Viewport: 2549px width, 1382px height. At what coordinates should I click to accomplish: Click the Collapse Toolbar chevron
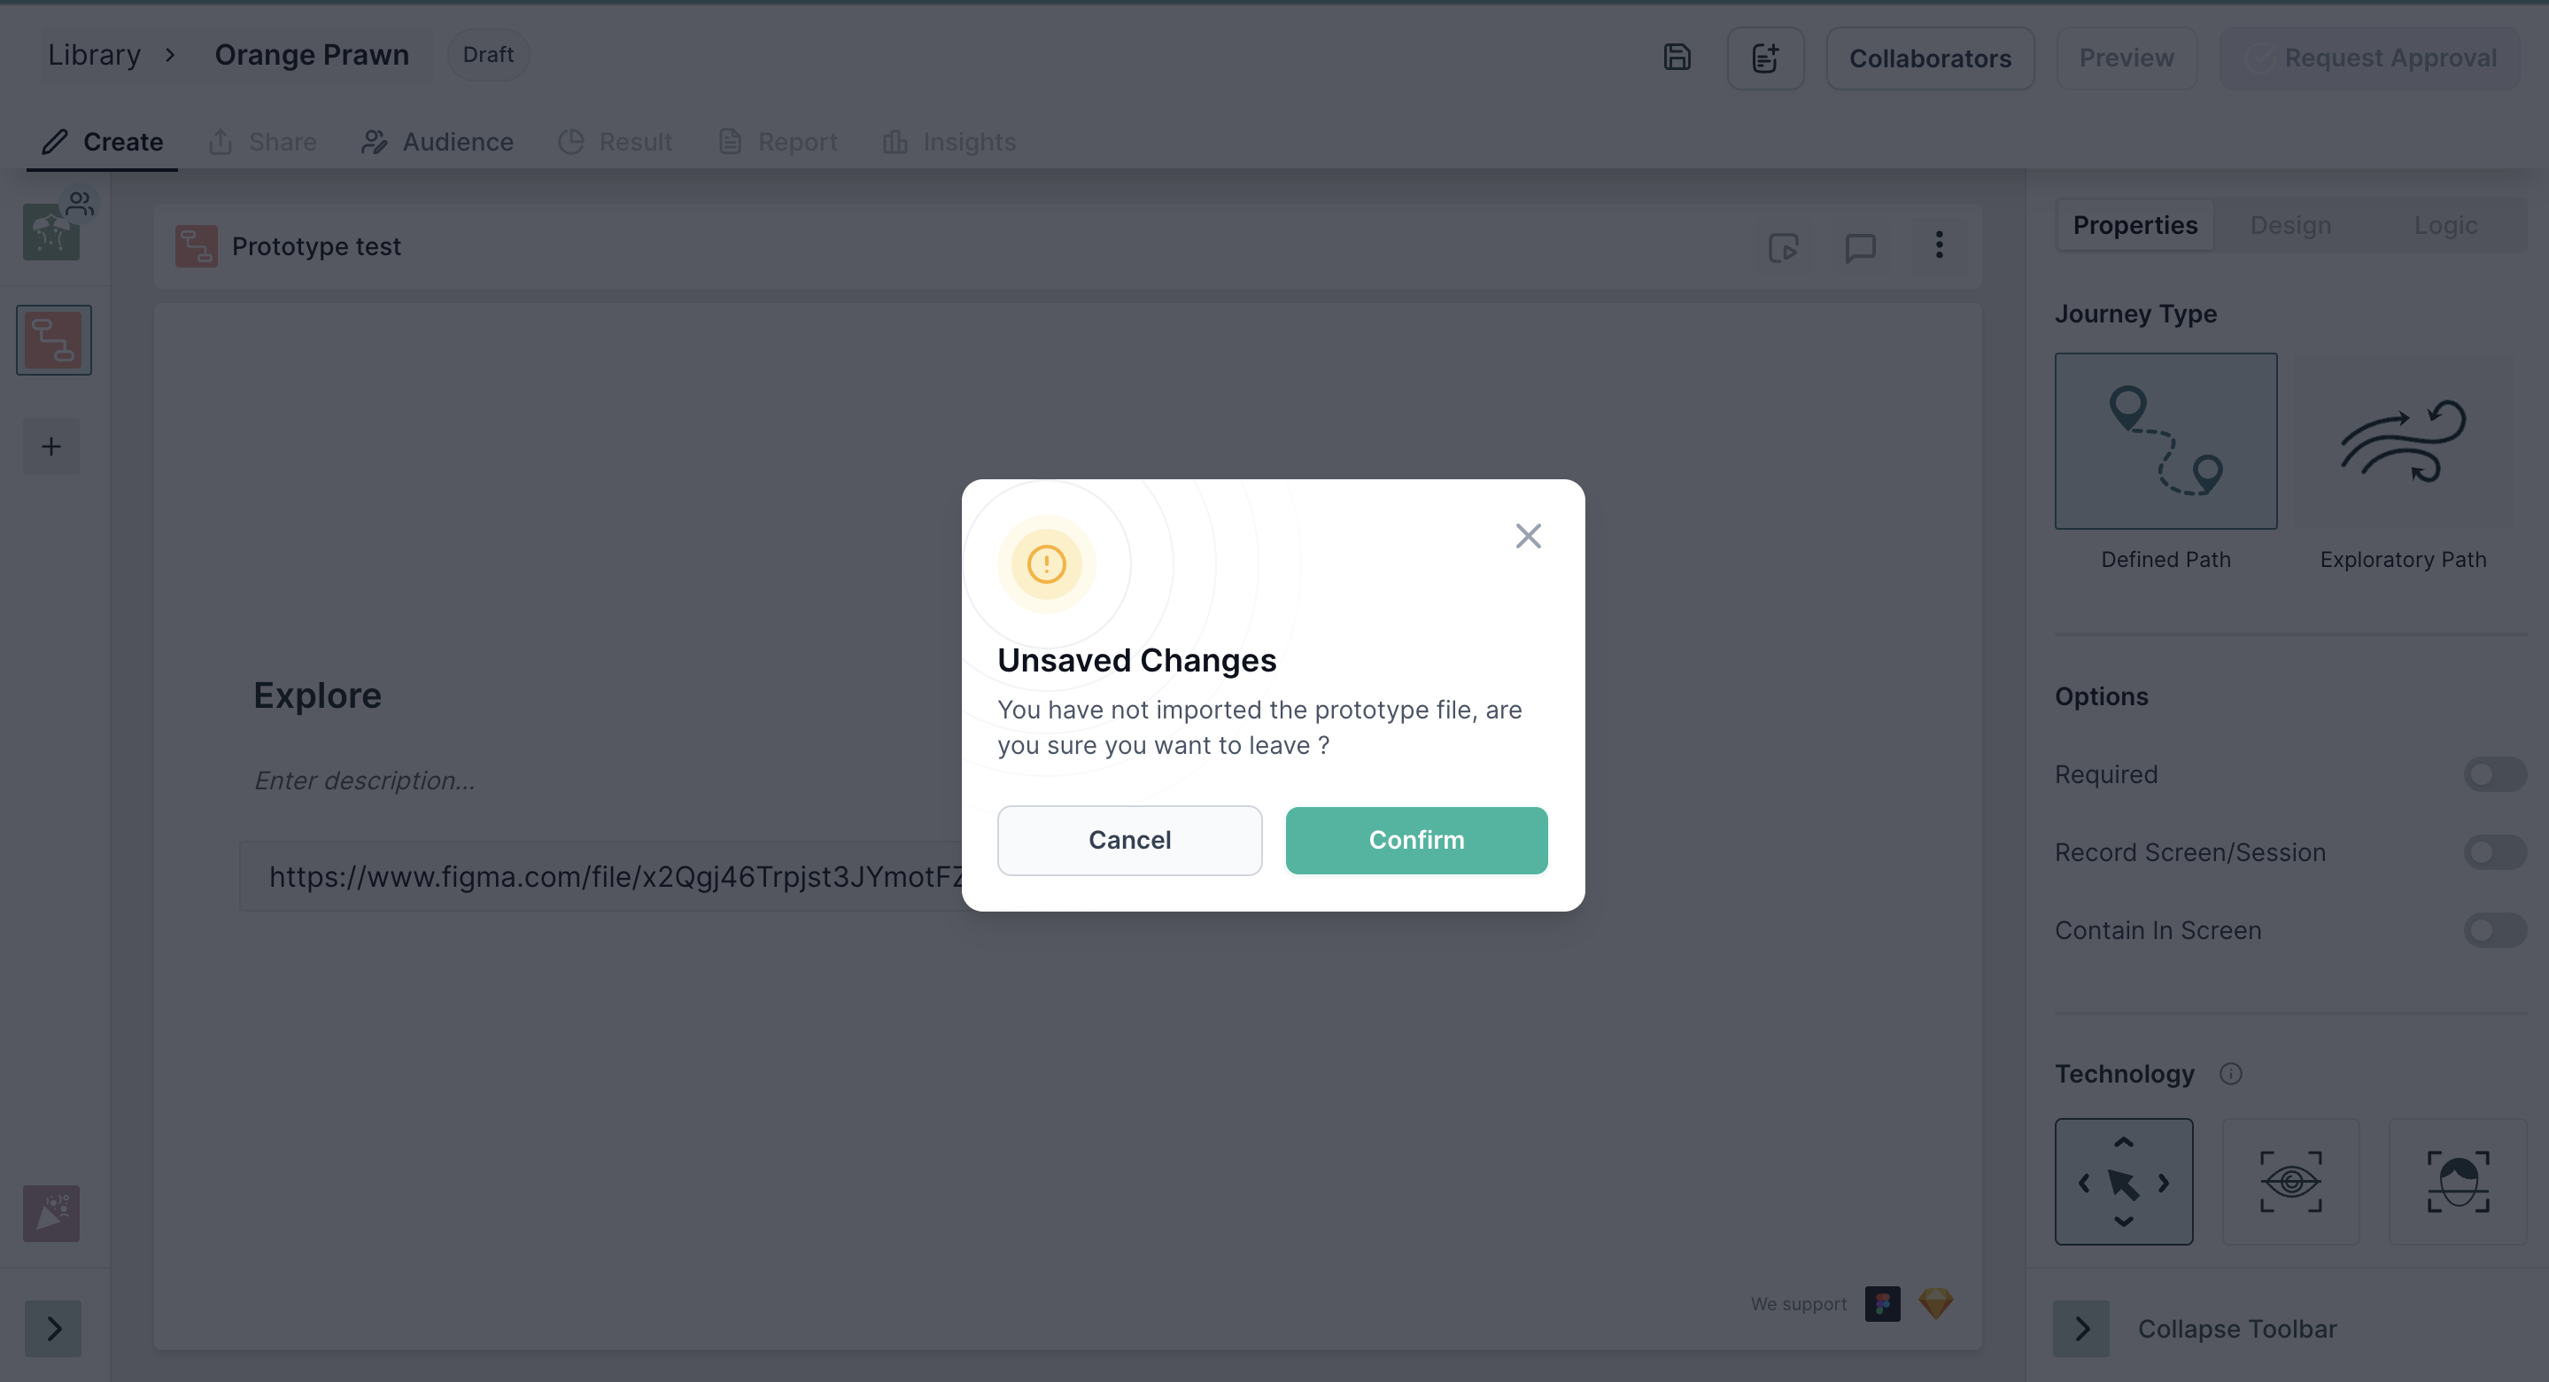point(2081,1328)
